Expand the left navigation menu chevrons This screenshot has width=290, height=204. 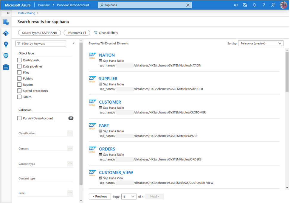coord(8,13)
